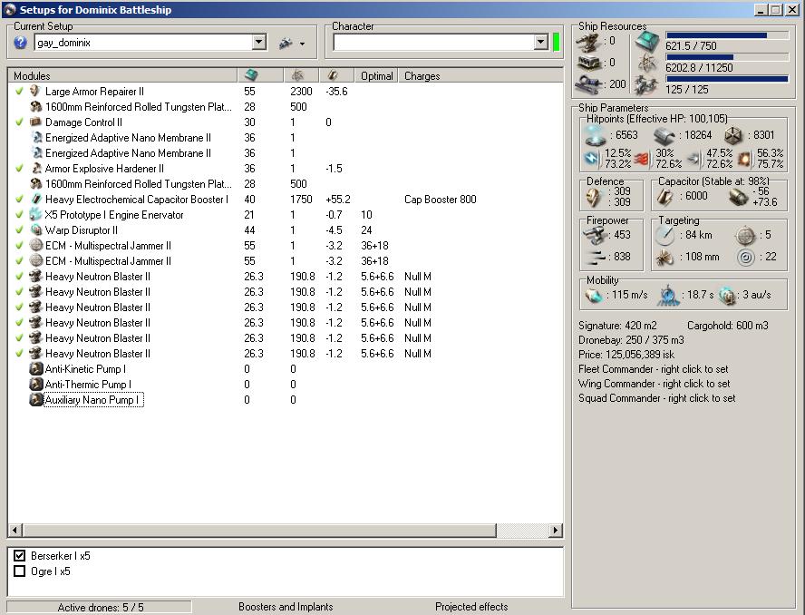Open the Boosters and Implants tab
Viewport: 805px width, 615px height.
286,607
